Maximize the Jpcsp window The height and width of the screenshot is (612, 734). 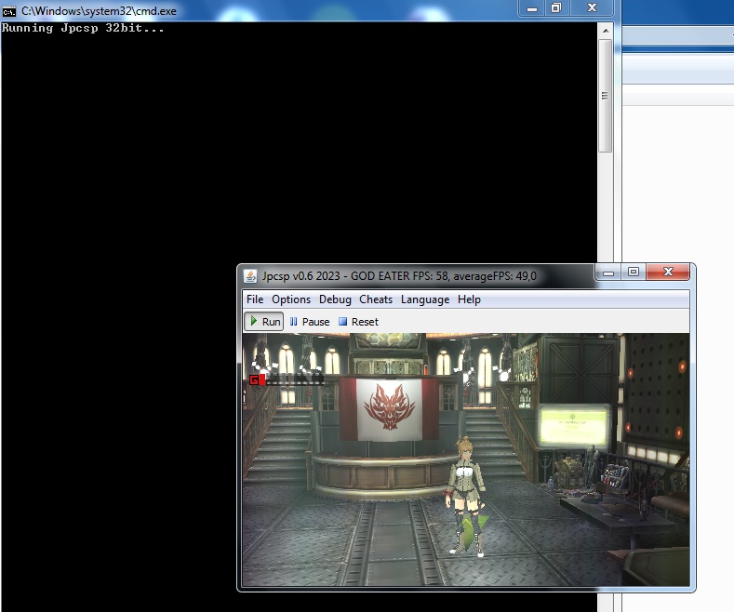pyautogui.click(x=634, y=273)
